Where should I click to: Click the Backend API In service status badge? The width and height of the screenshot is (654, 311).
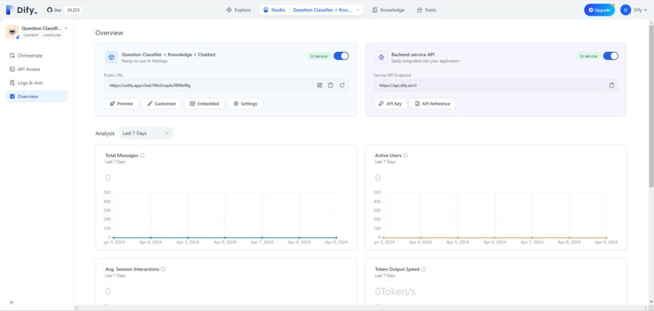click(x=589, y=56)
